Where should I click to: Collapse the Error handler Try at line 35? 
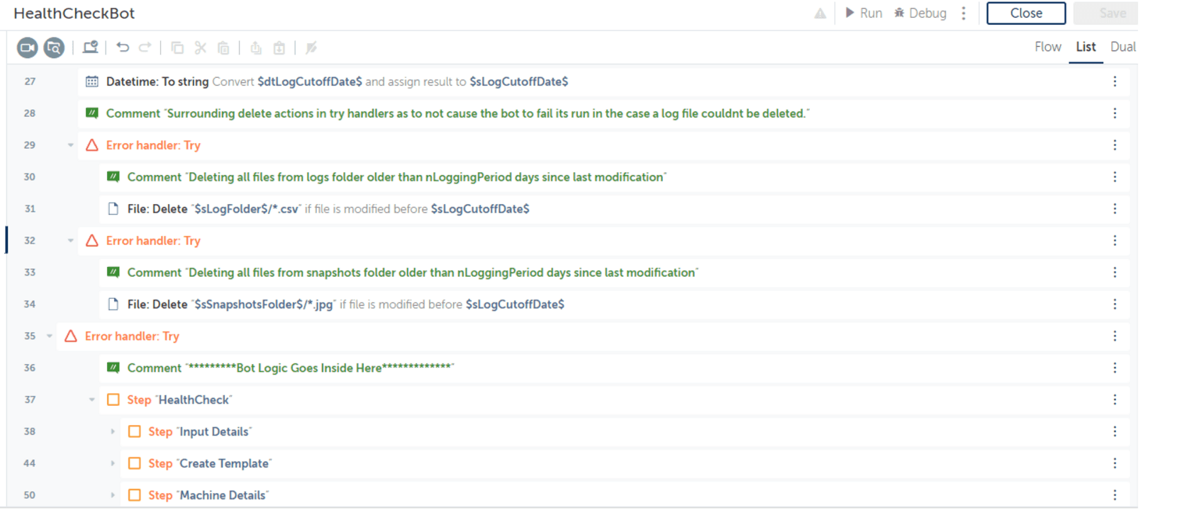pyautogui.click(x=49, y=336)
